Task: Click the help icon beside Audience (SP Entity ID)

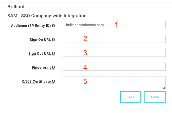Action: pyautogui.click(x=53, y=26)
